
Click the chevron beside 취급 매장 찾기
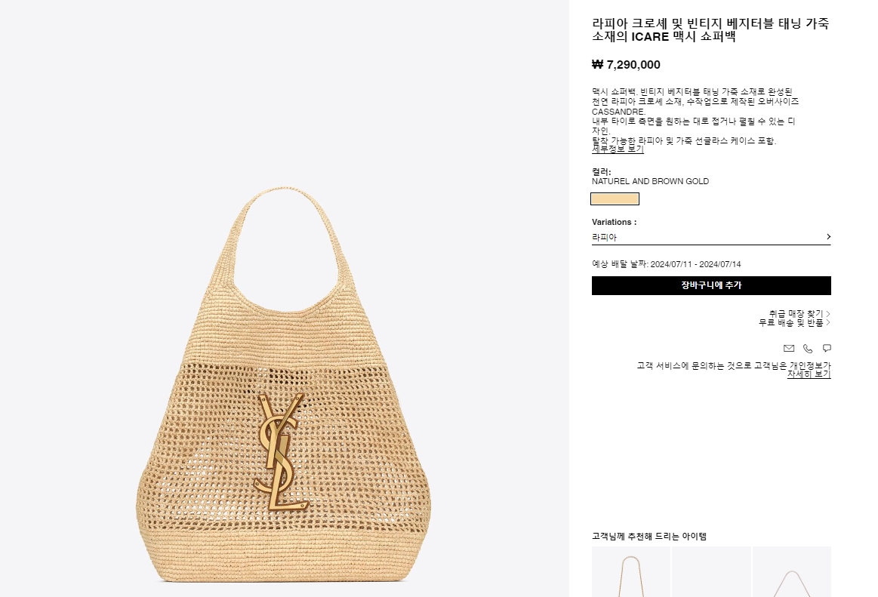point(828,314)
